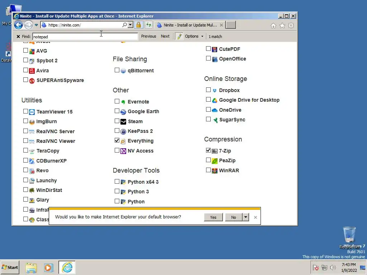Click the Google Earth globe icon

click(x=123, y=112)
